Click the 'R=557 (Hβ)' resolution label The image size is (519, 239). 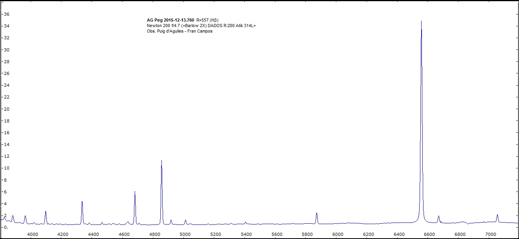tap(207, 20)
